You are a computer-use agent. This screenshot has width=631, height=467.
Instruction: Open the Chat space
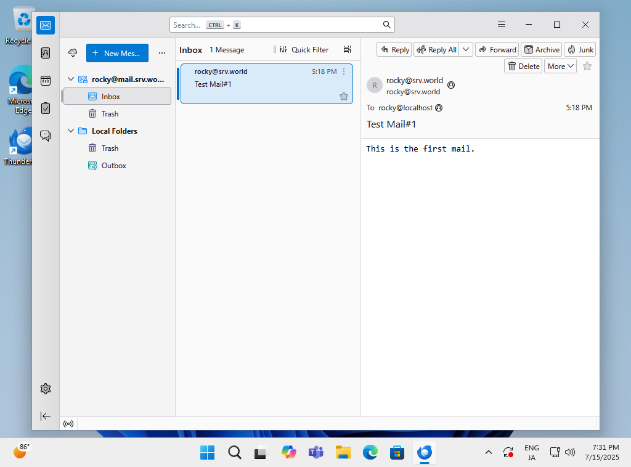pyautogui.click(x=46, y=136)
